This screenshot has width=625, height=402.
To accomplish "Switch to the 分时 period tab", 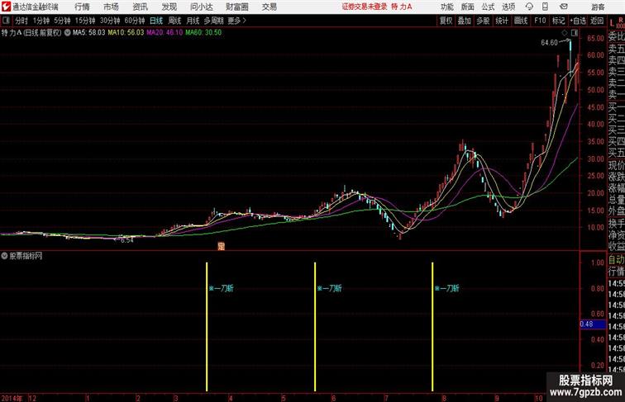I will tap(21, 21).
